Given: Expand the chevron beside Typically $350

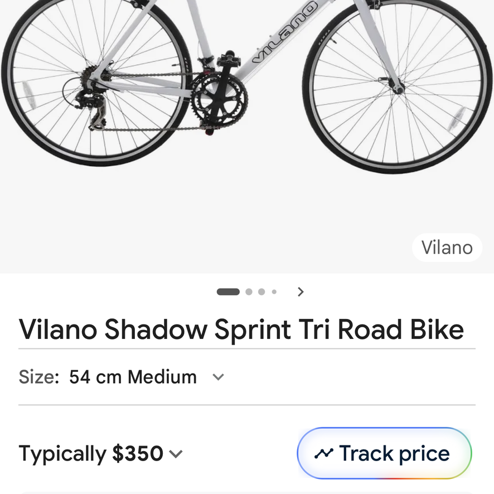Looking at the screenshot, I should (176, 454).
